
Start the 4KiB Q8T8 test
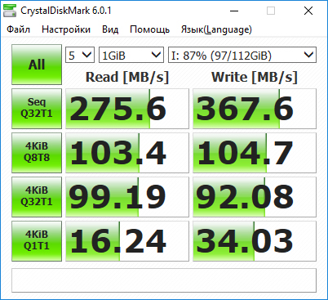[37, 153]
